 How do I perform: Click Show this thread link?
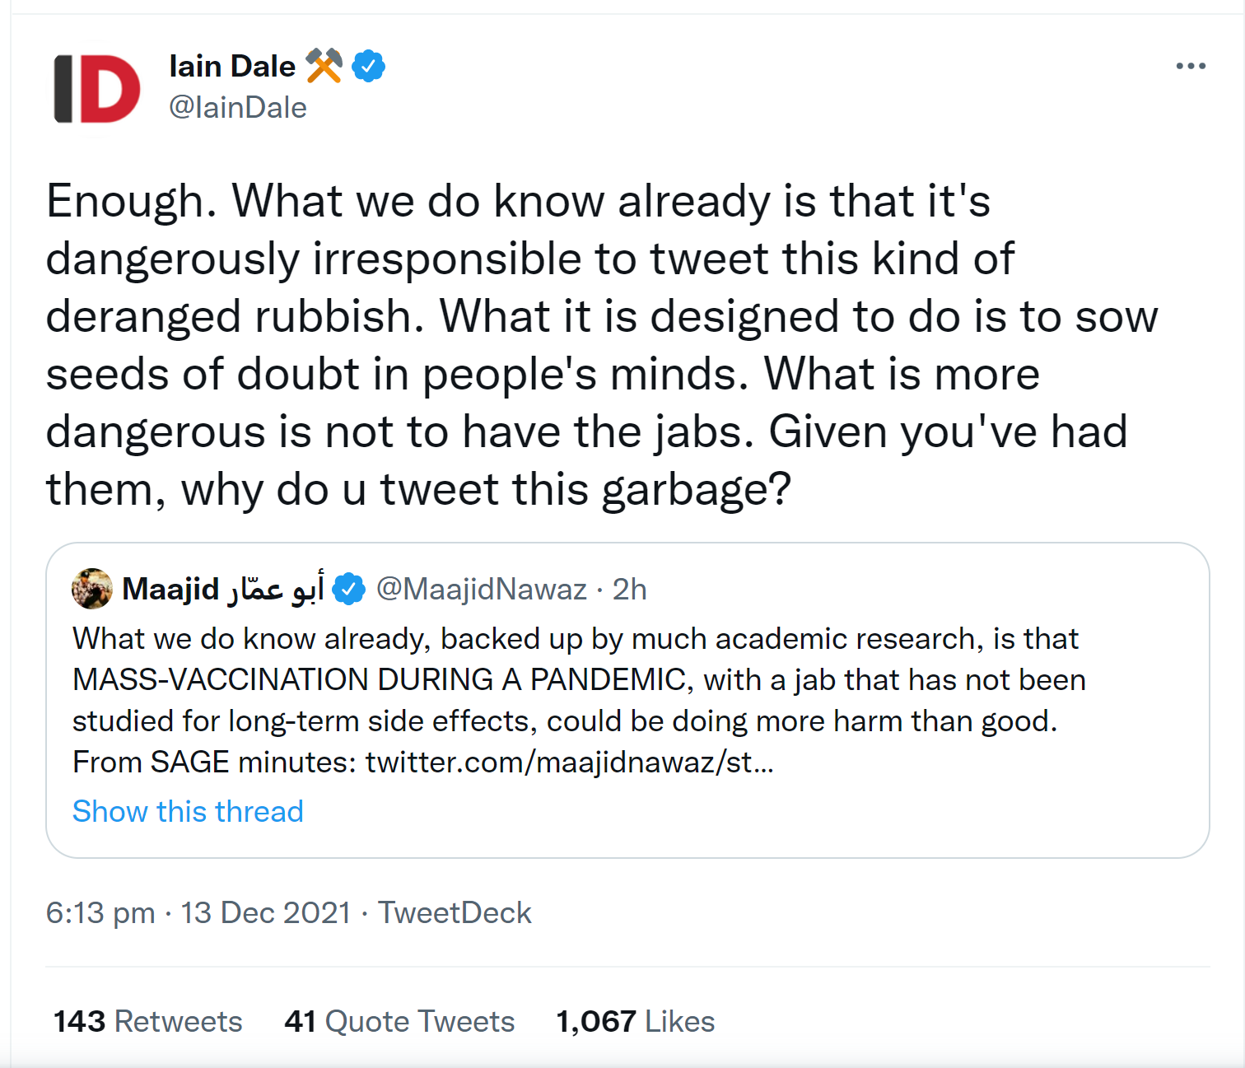(x=188, y=811)
